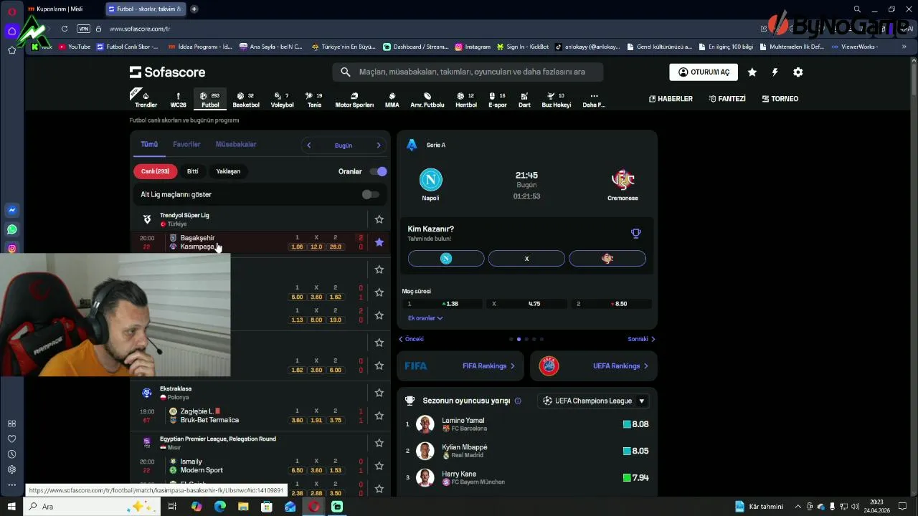Screen dimensions: 918x516
Task: Switch to the Favoriler tab
Action: point(186,145)
